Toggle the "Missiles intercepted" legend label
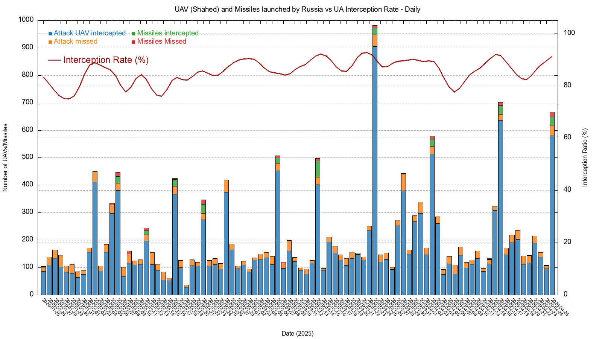602x339 pixels. [x=168, y=33]
